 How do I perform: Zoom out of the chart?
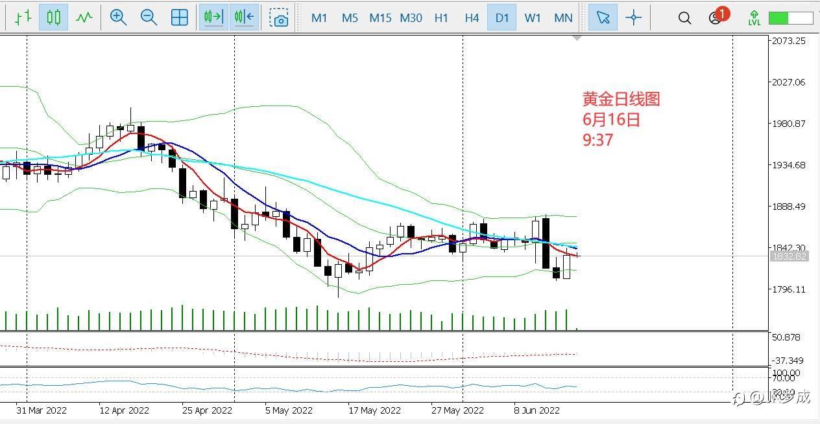[149, 17]
